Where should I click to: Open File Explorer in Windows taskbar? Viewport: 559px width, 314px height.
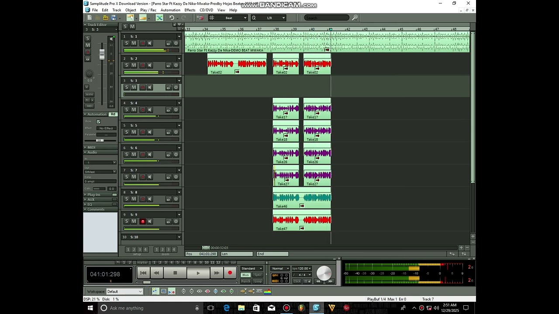pyautogui.click(x=241, y=308)
